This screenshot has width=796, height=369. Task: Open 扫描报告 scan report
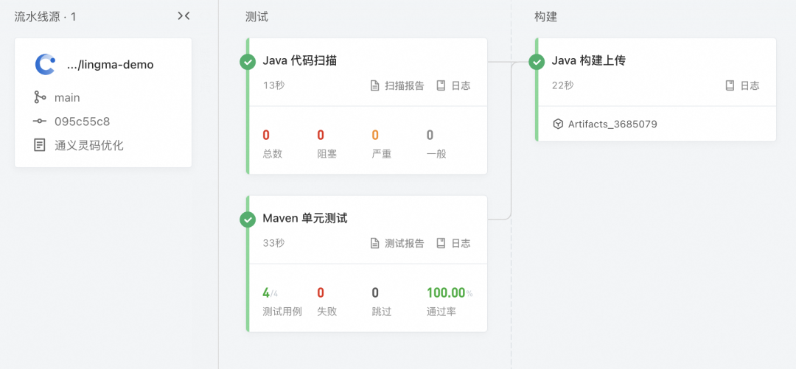tap(397, 85)
